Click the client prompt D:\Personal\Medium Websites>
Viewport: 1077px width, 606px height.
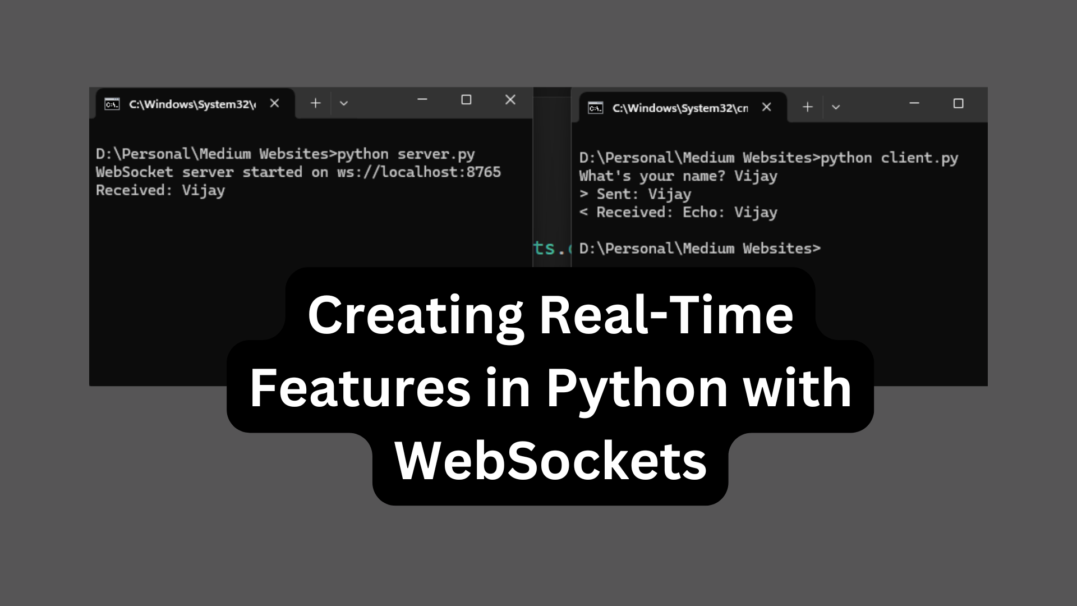[699, 249]
